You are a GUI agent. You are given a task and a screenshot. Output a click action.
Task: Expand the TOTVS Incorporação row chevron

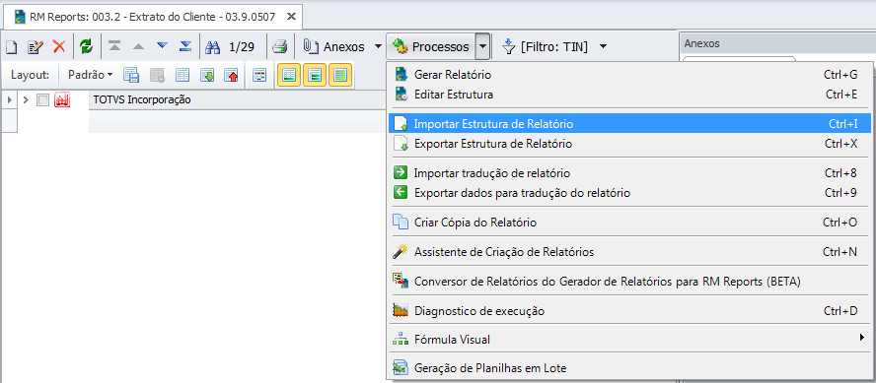coord(26,99)
